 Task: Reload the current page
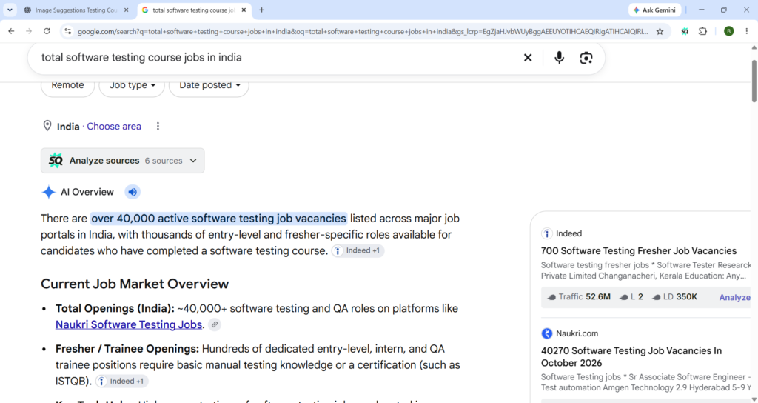pyautogui.click(x=47, y=31)
